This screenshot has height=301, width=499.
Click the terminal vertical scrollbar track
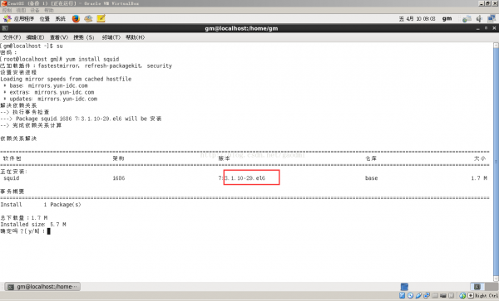[496, 162]
